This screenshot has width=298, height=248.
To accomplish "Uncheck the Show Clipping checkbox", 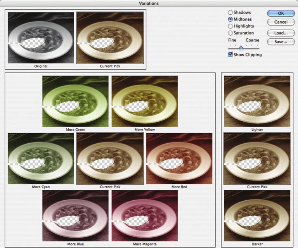I will (x=230, y=55).
